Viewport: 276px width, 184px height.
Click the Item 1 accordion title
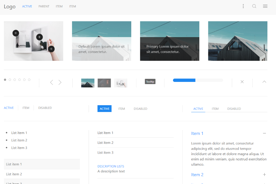197,133
